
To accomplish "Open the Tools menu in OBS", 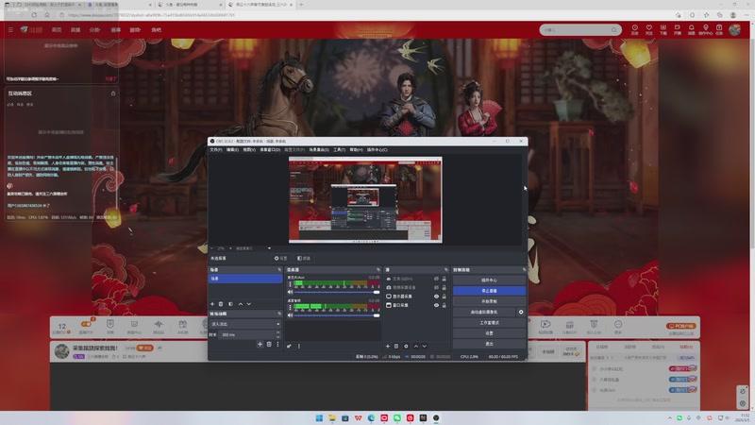I will [339, 150].
